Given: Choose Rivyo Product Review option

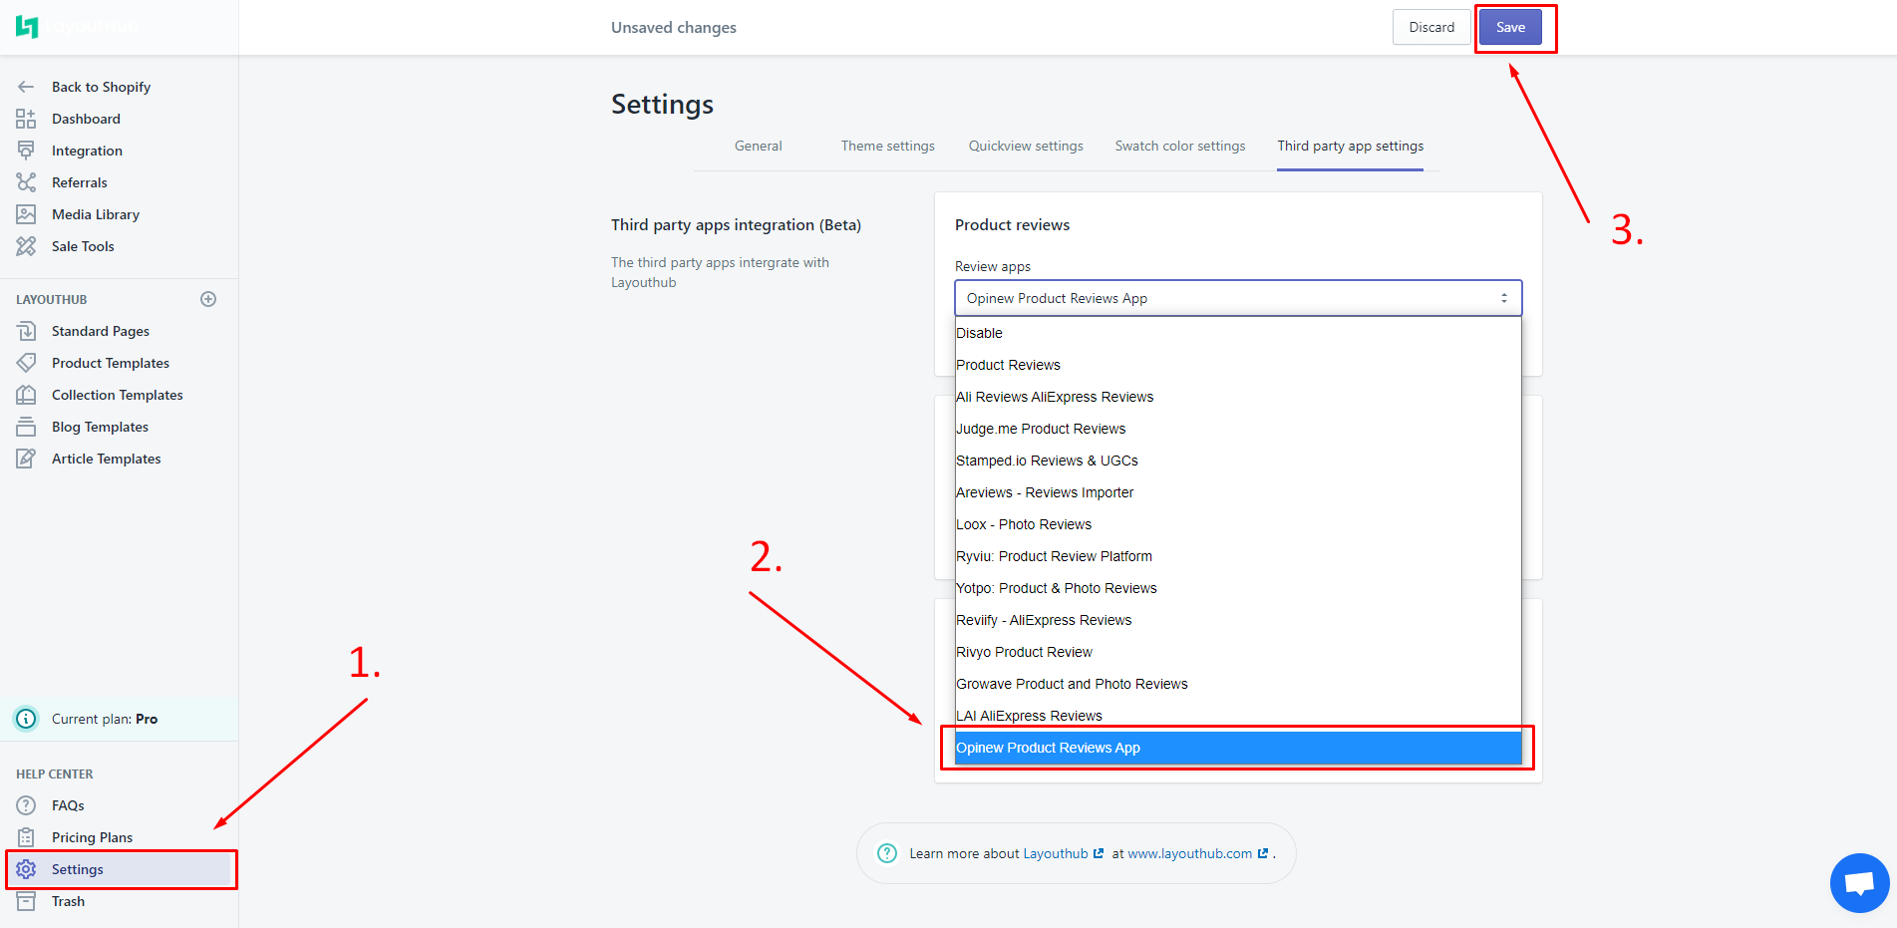Looking at the screenshot, I should tap(1238, 652).
